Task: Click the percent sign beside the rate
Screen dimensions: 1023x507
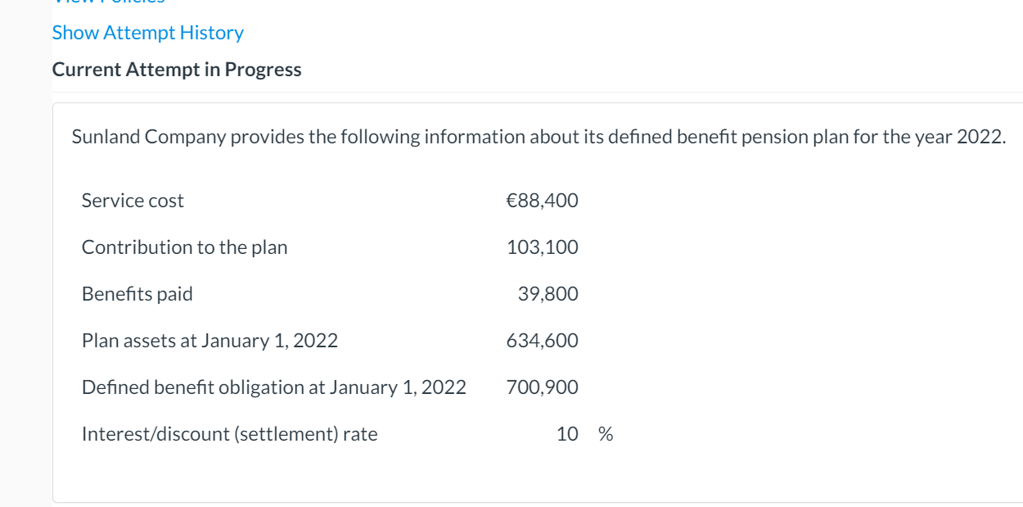Action: pyautogui.click(x=606, y=434)
